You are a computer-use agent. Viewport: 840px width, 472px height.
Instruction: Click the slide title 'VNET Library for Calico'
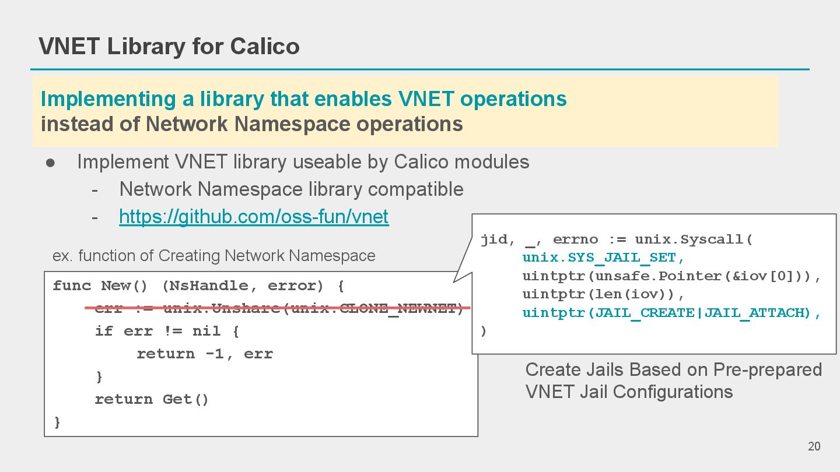point(169,46)
